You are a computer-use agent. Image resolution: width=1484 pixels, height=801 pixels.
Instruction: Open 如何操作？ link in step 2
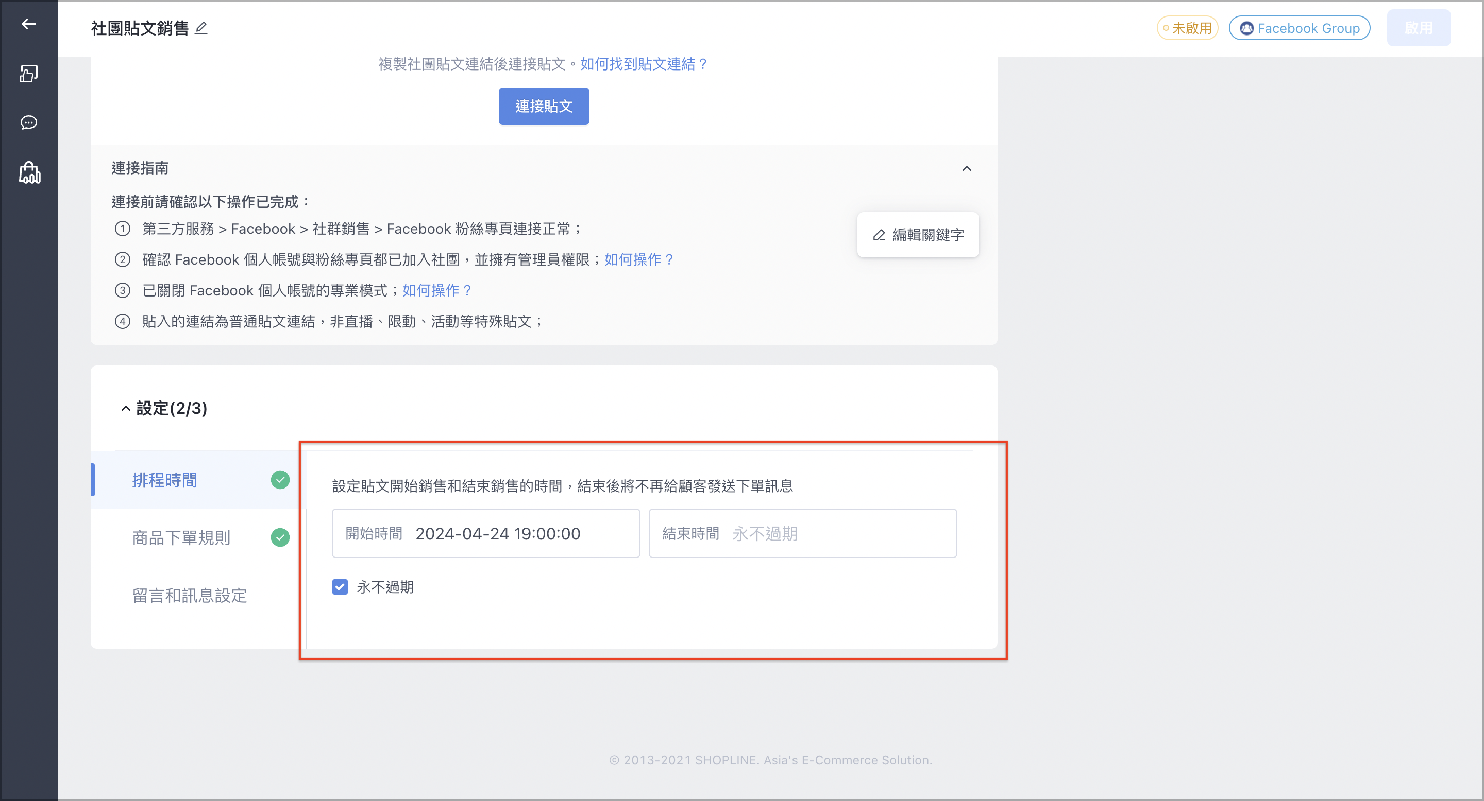point(639,259)
